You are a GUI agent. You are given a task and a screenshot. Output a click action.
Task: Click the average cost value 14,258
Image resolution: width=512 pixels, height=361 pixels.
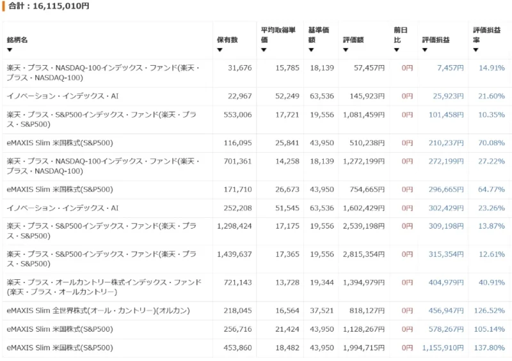pyautogui.click(x=287, y=162)
